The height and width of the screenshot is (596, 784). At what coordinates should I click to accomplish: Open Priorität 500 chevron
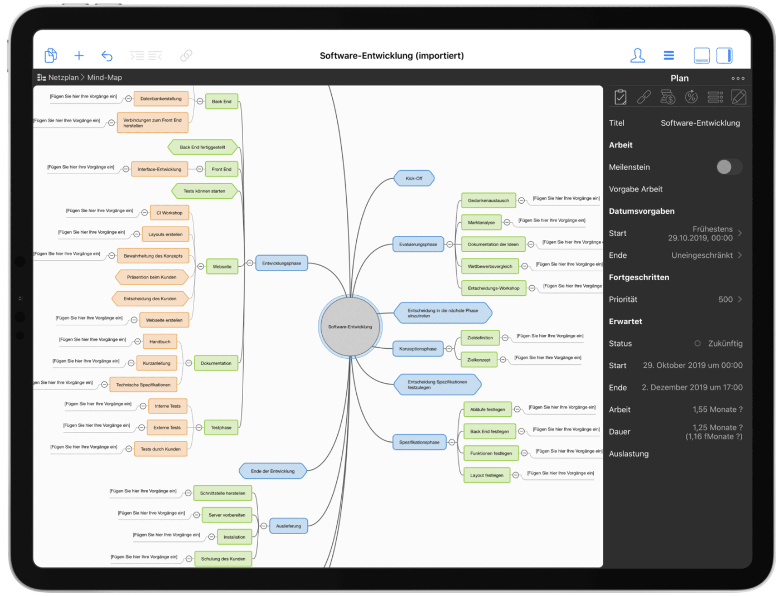click(740, 299)
